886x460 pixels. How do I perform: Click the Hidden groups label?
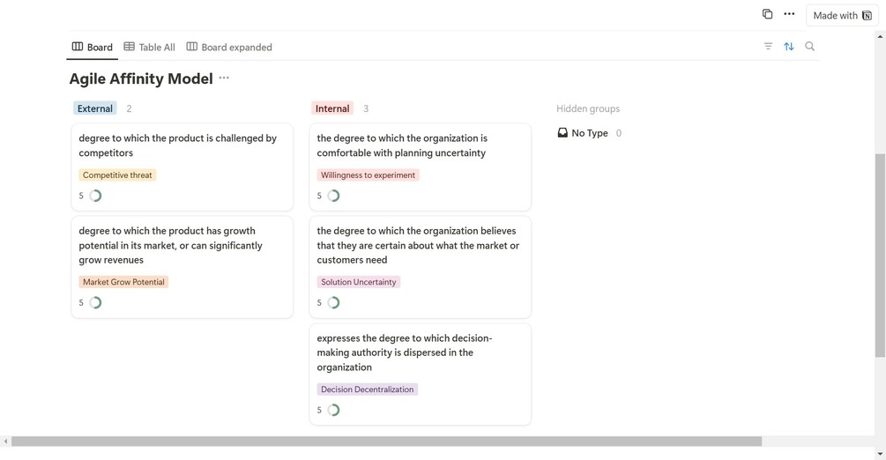coord(588,108)
